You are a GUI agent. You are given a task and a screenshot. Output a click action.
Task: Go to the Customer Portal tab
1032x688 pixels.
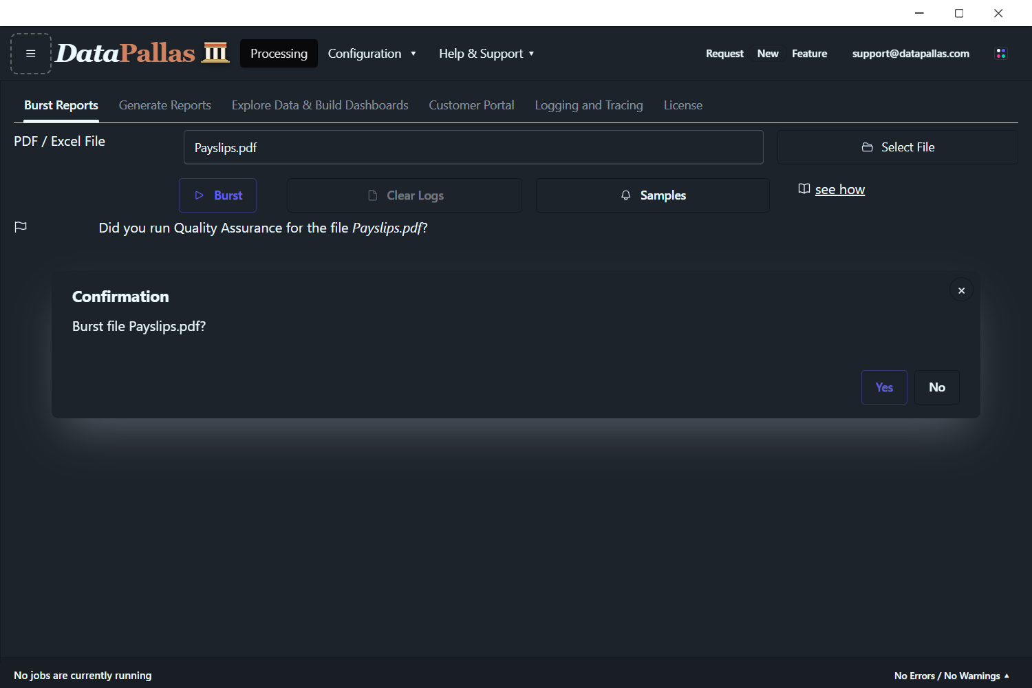tap(472, 105)
